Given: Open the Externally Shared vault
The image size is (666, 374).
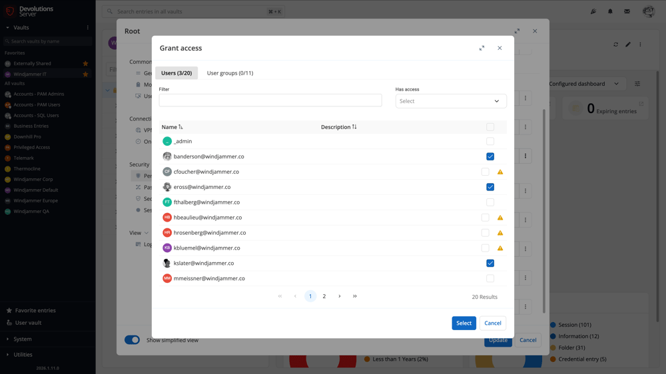Looking at the screenshot, I should pos(32,63).
